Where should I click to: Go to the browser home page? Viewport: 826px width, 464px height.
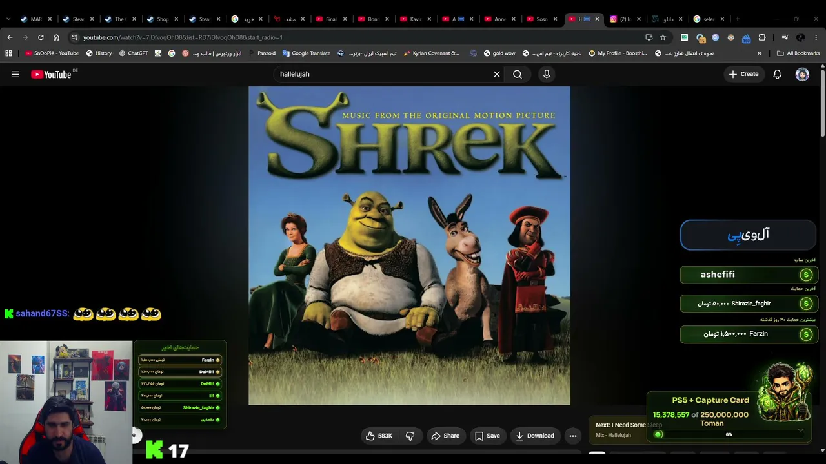point(56,37)
